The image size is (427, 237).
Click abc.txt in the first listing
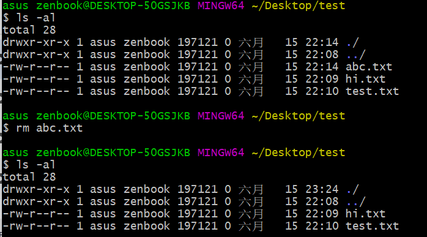(369, 67)
